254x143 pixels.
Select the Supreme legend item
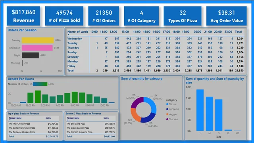(173, 109)
